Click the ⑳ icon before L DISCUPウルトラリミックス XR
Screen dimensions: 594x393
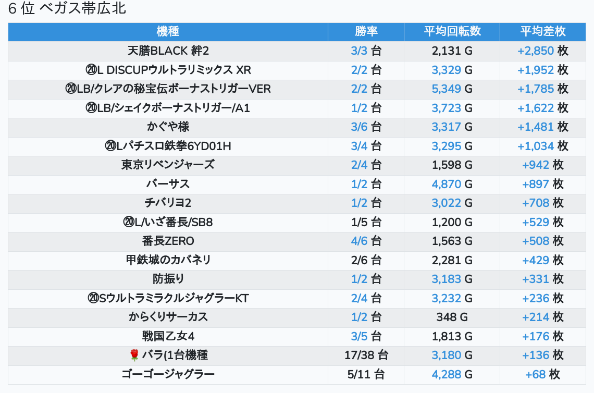point(90,70)
